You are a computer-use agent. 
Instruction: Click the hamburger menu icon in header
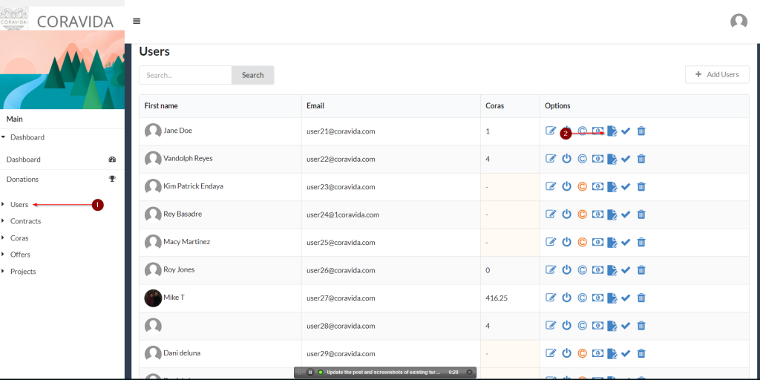pos(137,21)
